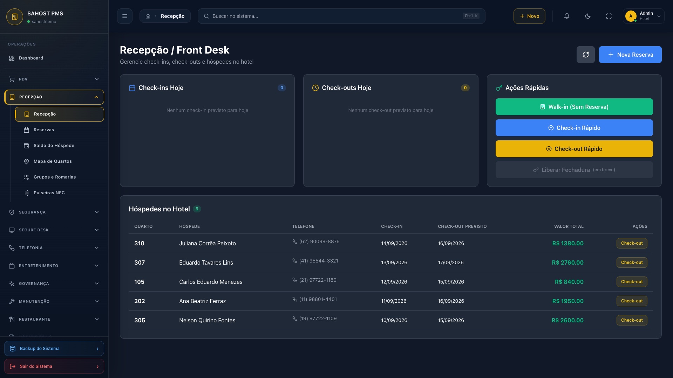The image size is (673, 378).
Task: Click the Admin avatar circle
Action: tap(631, 16)
